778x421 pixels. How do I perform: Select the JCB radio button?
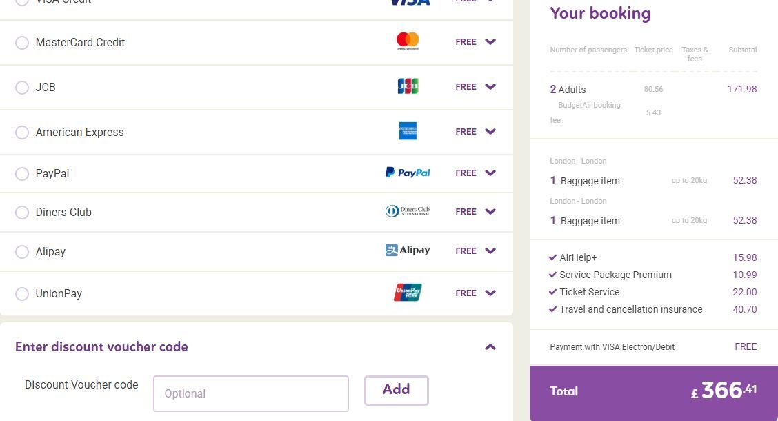coord(22,88)
